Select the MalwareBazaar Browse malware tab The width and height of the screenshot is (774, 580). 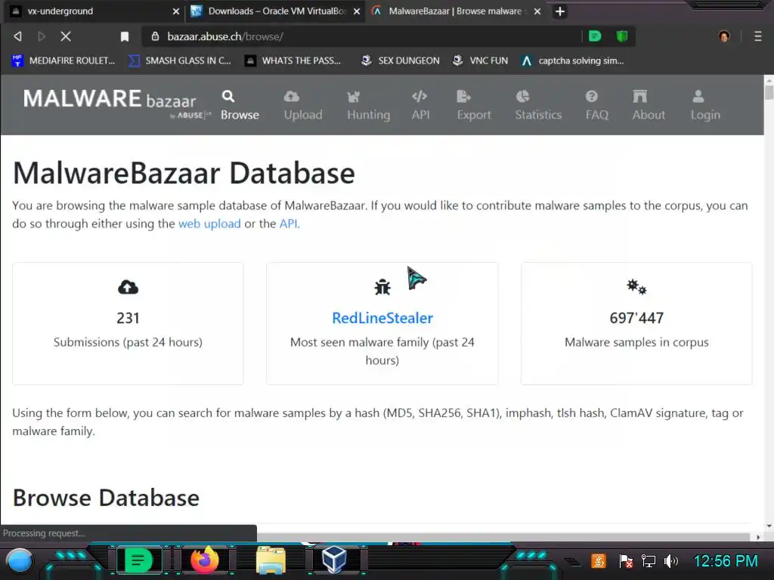455,11
